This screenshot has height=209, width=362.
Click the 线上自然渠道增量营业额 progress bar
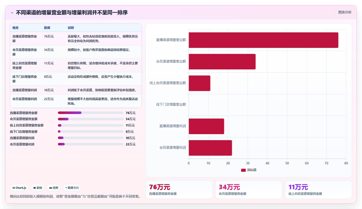pos(91,125)
